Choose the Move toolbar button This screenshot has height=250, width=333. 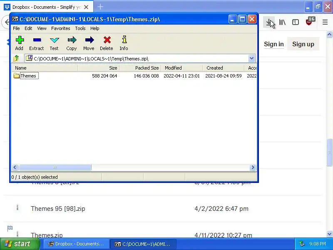[89, 43]
